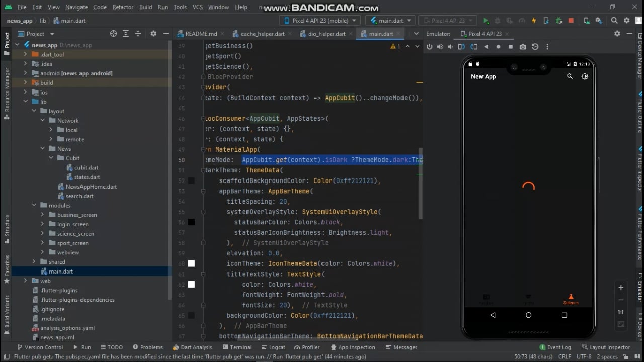Collapse the modules folder in the tree

(34, 206)
